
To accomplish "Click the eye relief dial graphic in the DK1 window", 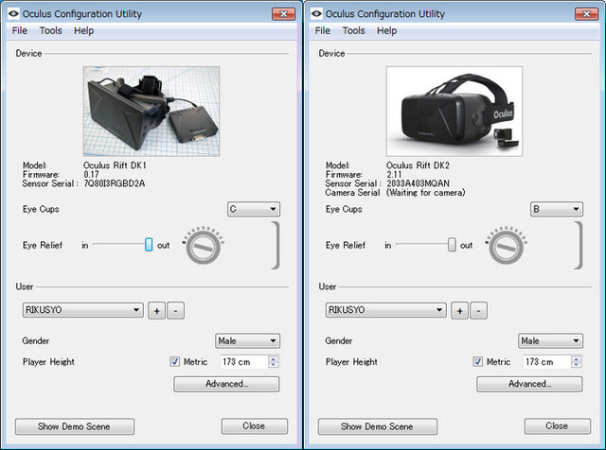I will pyautogui.click(x=204, y=245).
